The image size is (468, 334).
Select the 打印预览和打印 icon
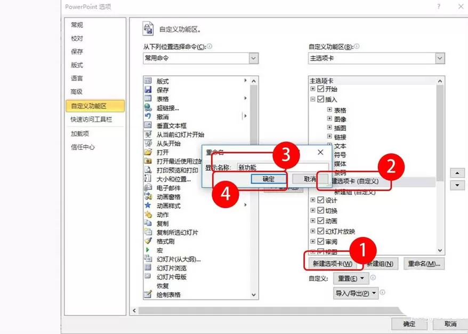point(148,169)
